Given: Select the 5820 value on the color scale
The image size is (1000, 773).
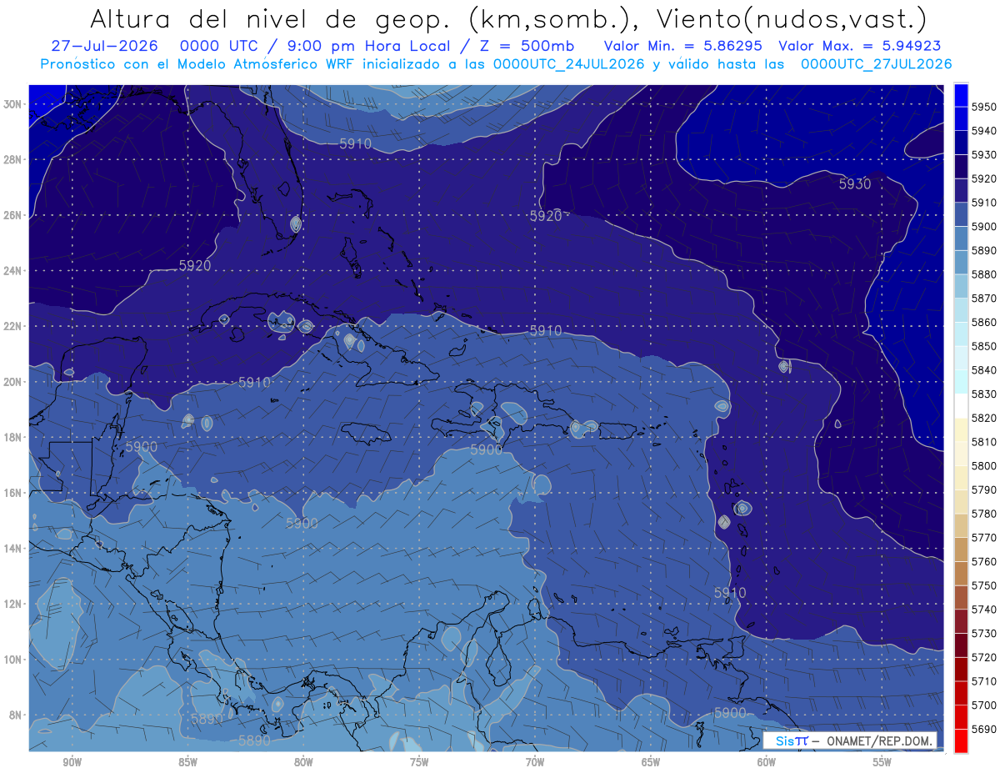Looking at the screenshot, I should [983, 418].
